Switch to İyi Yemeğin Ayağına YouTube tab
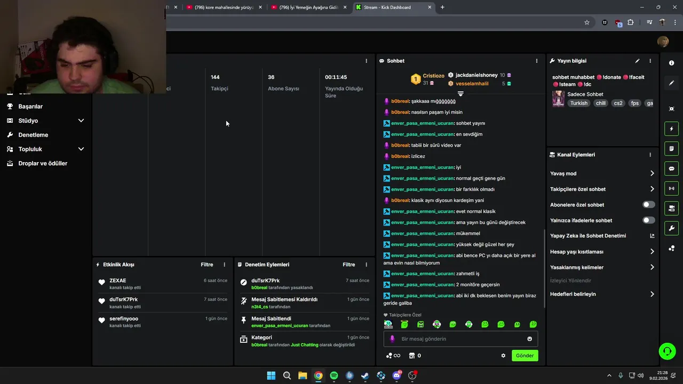This screenshot has width=683, height=384. click(x=309, y=7)
